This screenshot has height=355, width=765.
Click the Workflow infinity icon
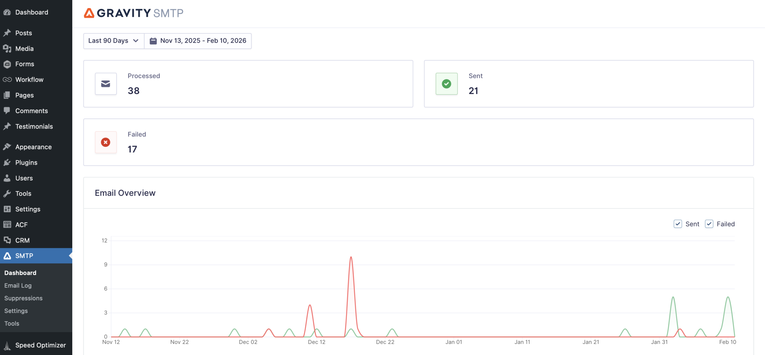(7, 80)
